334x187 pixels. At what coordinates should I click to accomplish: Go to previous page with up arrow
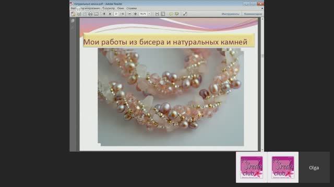[104, 14]
